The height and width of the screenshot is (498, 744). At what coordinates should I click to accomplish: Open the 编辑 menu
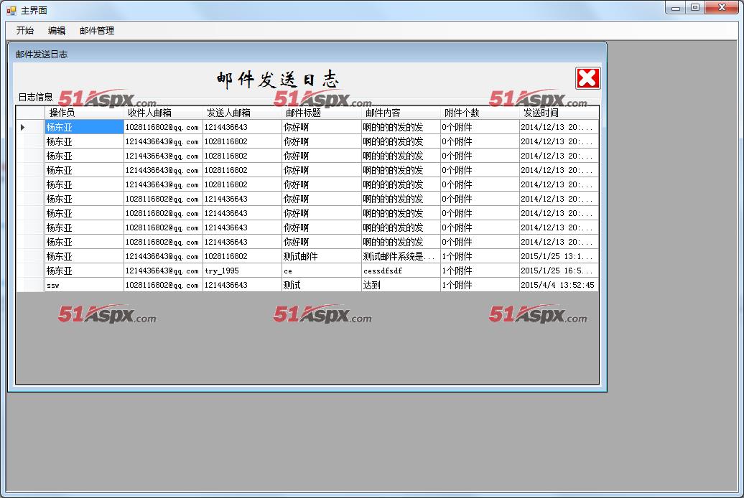pyautogui.click(x=57, y=31)
